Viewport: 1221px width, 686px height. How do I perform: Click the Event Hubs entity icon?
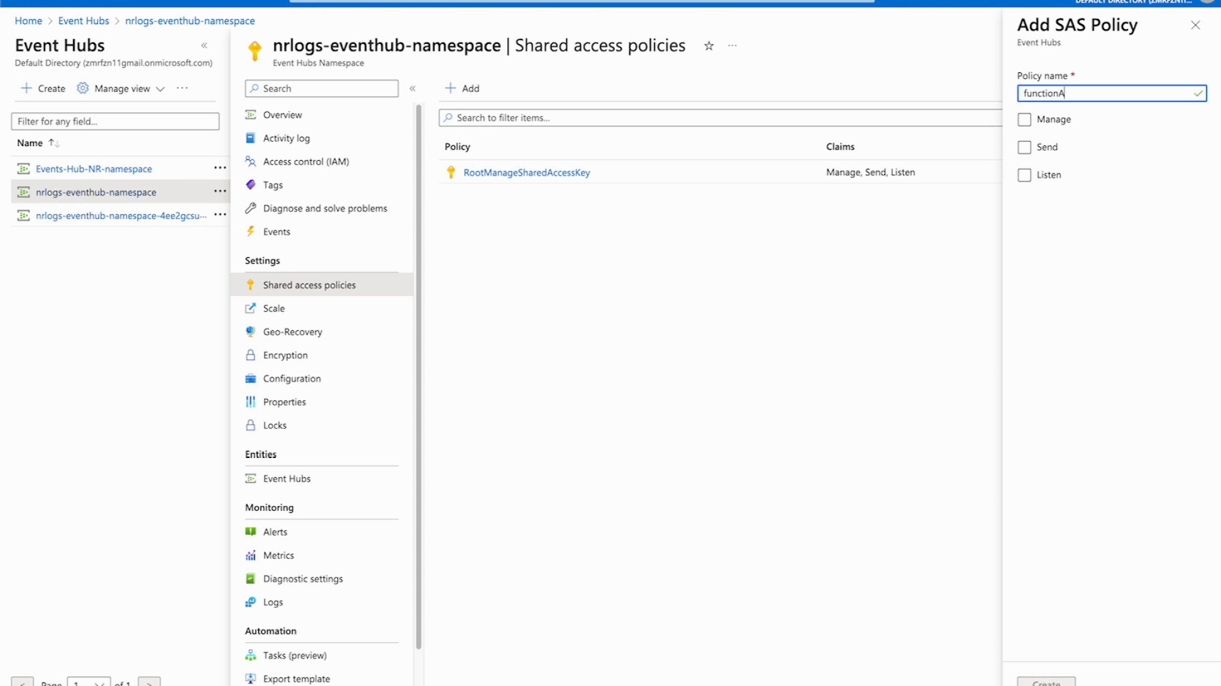pos(251,479)
